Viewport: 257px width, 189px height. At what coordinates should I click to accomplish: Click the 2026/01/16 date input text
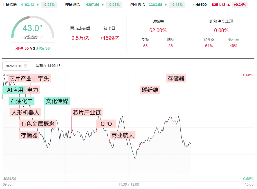(14, 66)
